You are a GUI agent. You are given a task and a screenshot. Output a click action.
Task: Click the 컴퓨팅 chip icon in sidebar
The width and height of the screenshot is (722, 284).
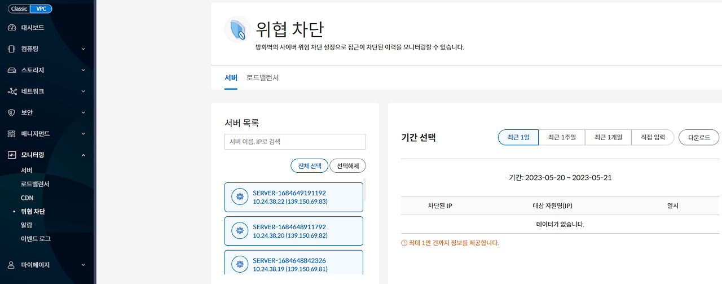[11, 49]
